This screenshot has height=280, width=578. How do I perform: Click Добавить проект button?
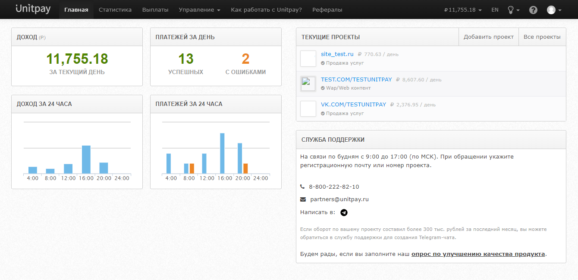point(489,37)
